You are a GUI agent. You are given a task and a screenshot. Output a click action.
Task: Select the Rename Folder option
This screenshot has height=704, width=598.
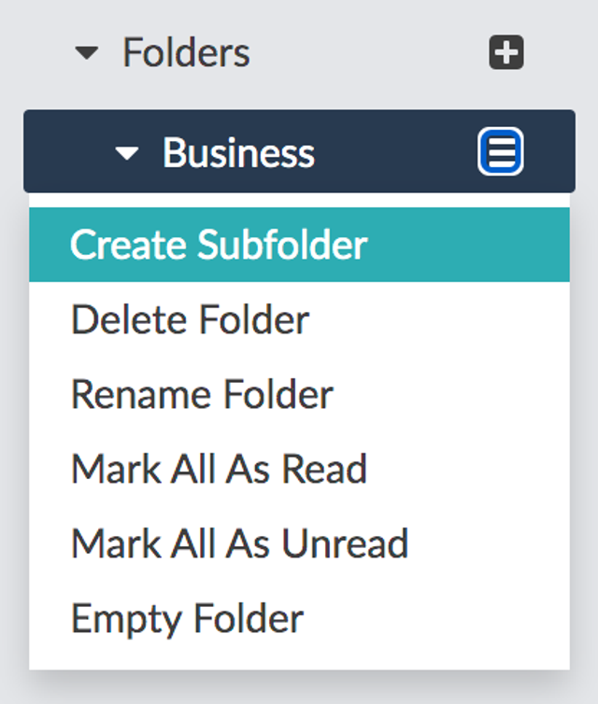(299, 394)
